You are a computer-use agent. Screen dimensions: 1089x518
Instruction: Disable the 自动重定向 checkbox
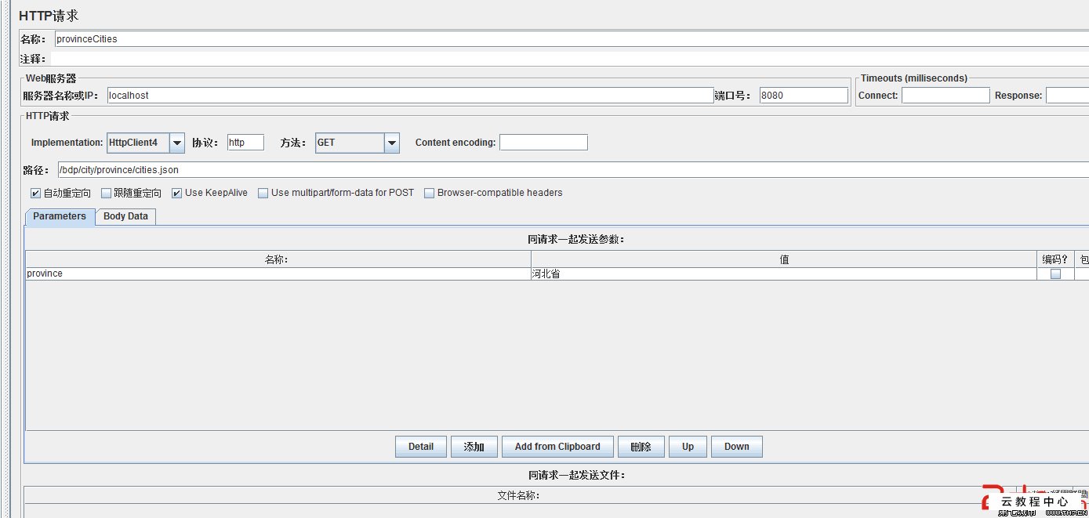click(x=35, y=193)
